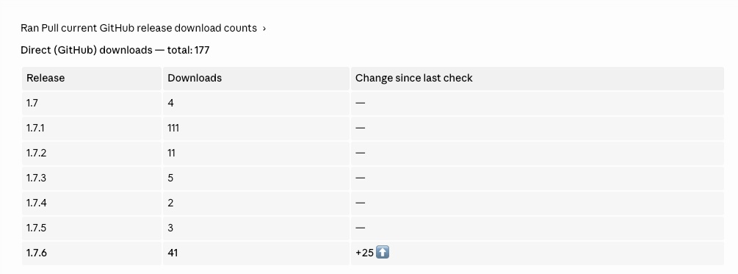Screen dimensions: 738x274
Task: Select the Downloads column header
Action: [195, 78]
